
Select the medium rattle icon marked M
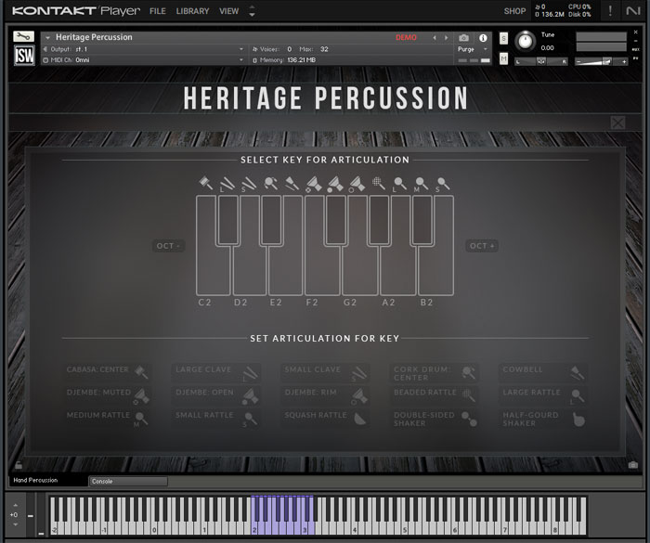tap(422, 184)
